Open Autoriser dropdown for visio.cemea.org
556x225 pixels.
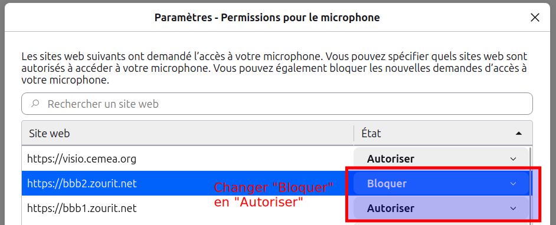coord(441,159)
